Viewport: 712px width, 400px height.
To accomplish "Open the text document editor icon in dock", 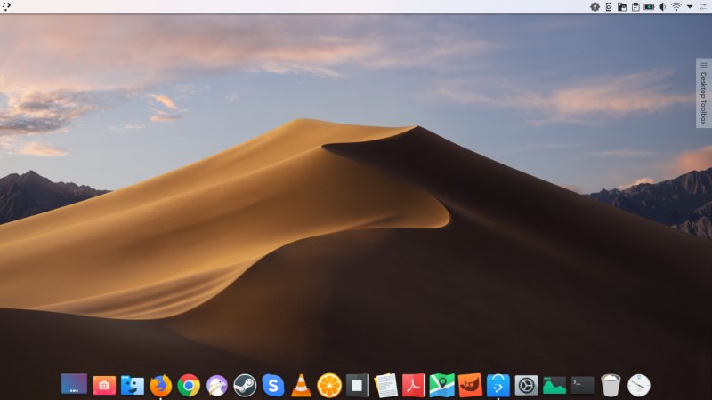I will (x=386, y=386).
